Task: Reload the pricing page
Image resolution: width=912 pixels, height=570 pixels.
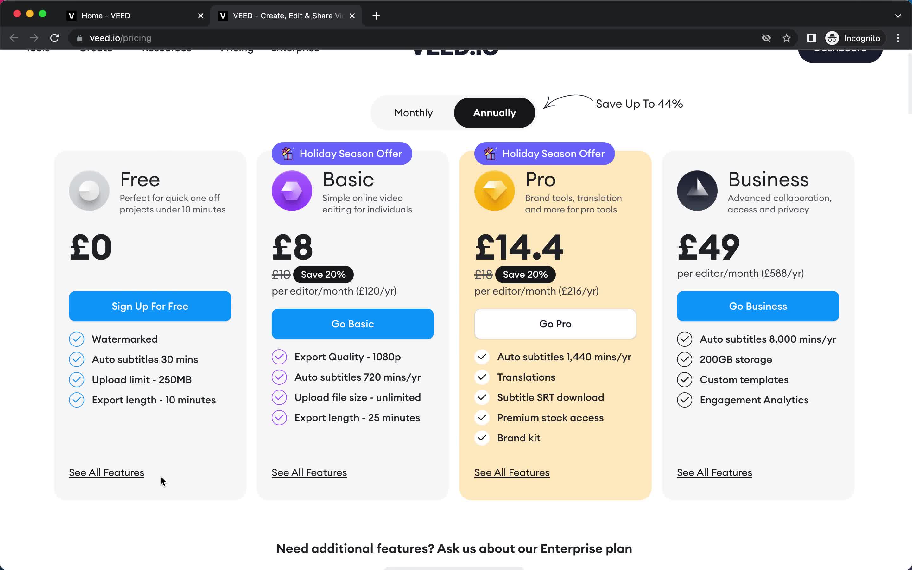Action: 55,38
